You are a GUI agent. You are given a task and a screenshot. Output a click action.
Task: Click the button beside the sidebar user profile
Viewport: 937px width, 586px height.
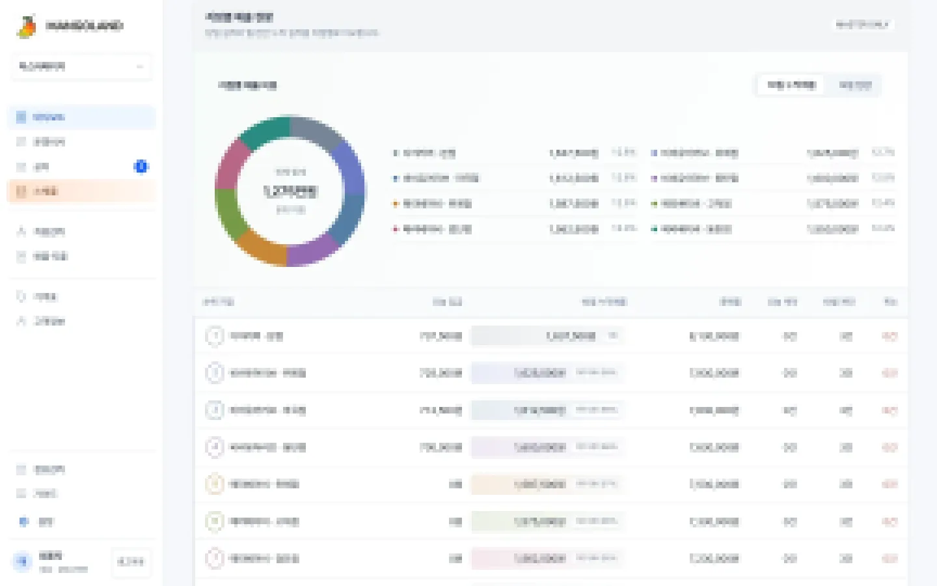click(131, 561)
